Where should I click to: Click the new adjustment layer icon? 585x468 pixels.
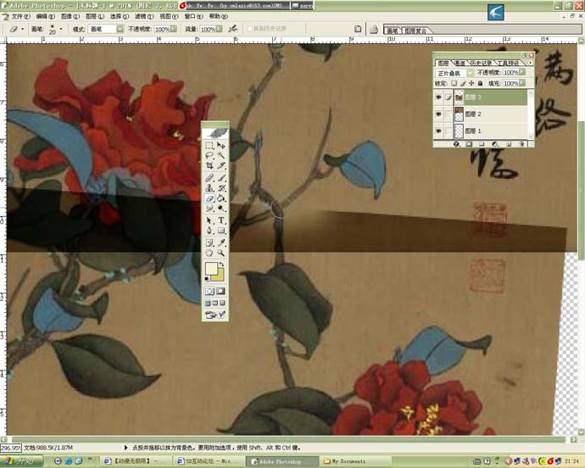tap(495, 144)
